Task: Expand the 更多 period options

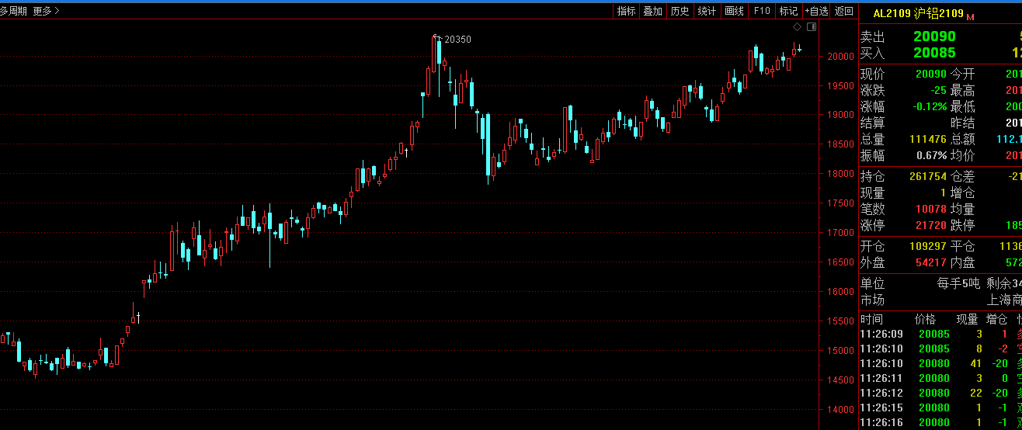Action: point(46,11)
